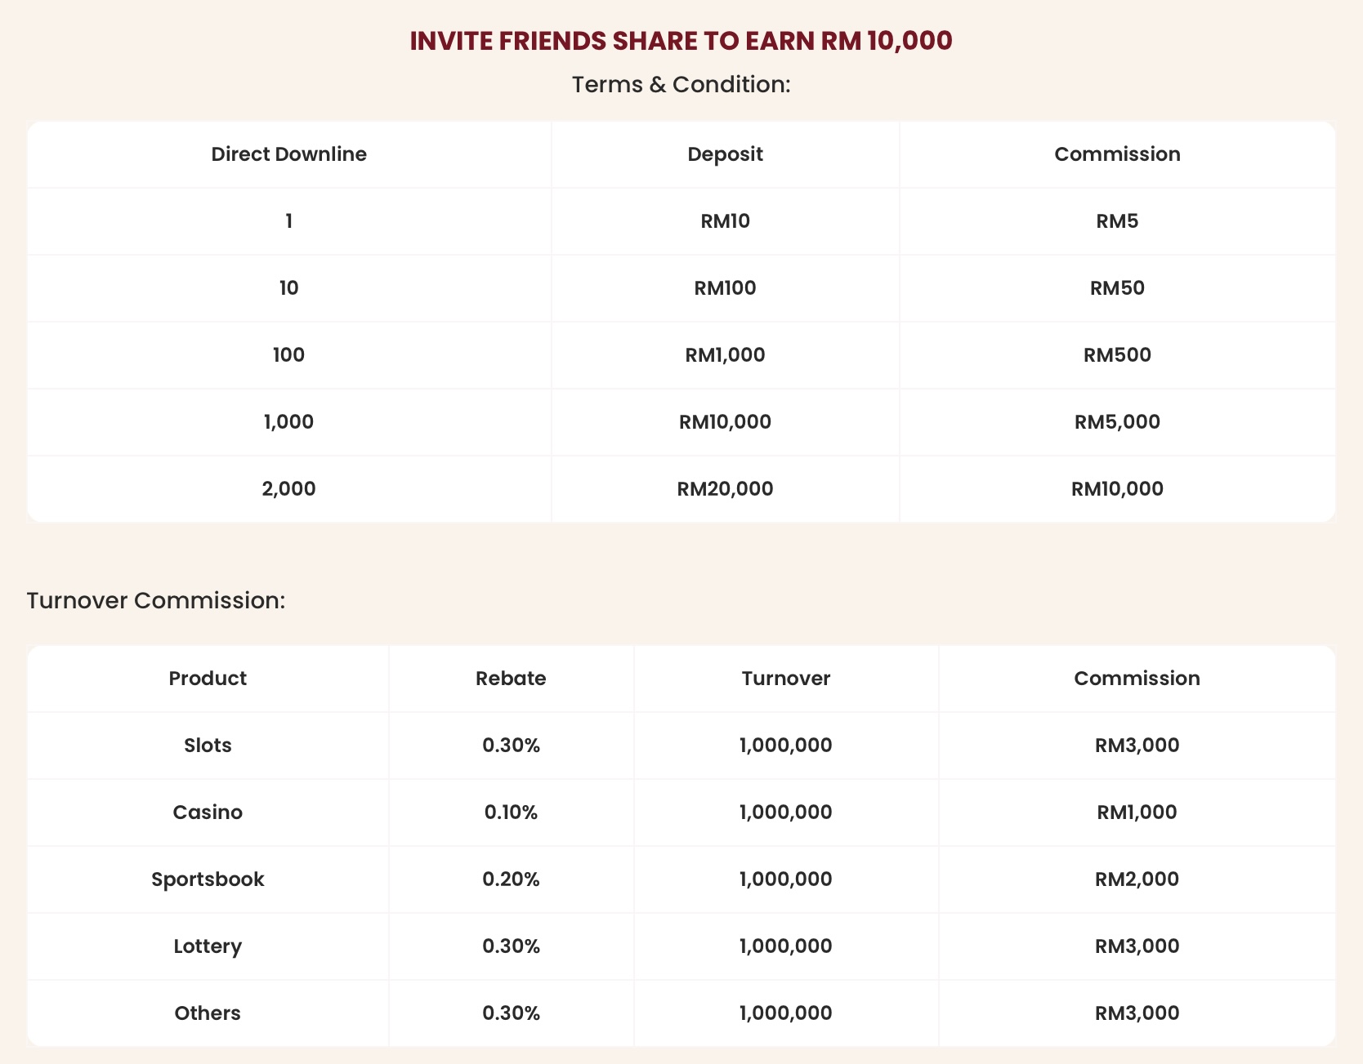Click the 2,000 direct downline cell

tap(288, 489)
